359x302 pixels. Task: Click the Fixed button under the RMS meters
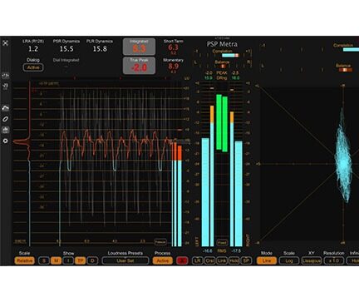[222, 242]
